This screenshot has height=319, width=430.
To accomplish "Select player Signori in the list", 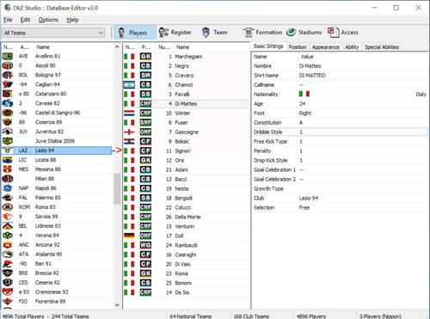I will click(187, 151).
